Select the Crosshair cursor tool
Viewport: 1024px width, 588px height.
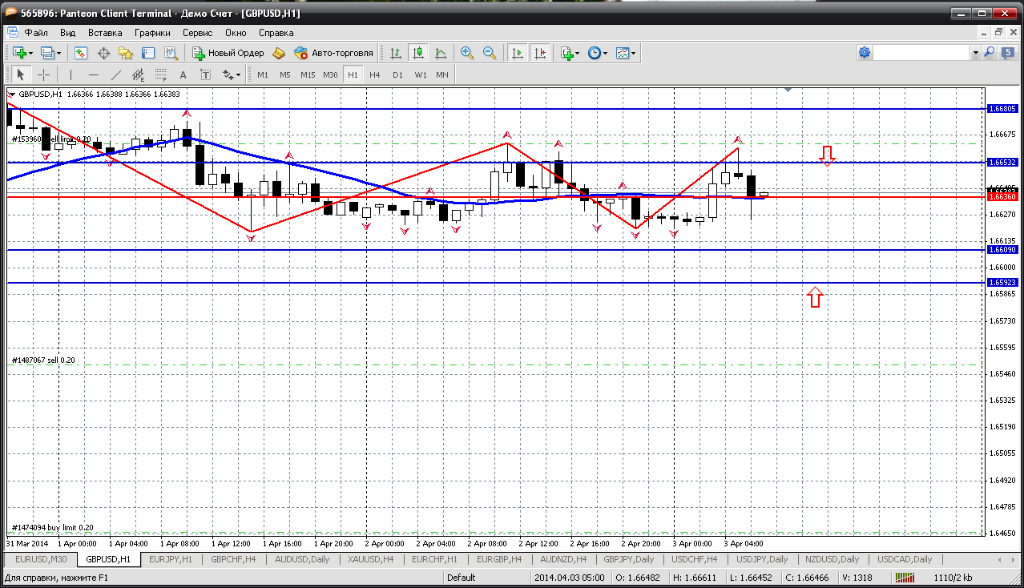click(x=44, y=75)
